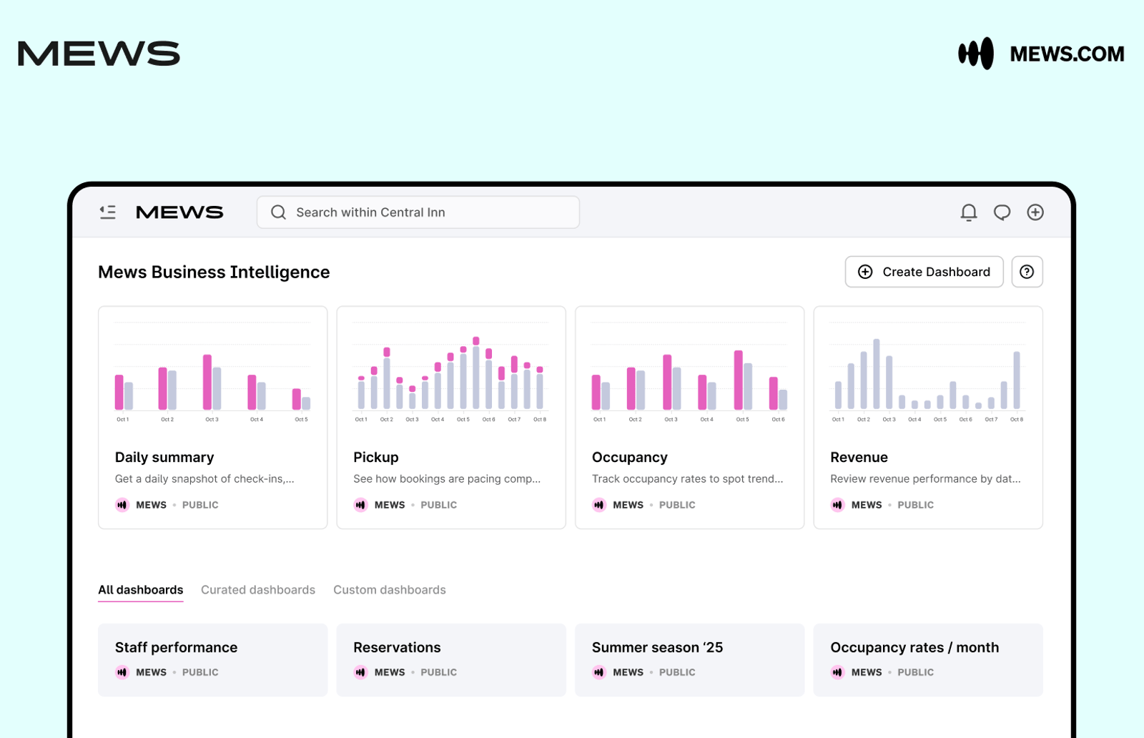Screen dimensions: 1144x738
Task: Collapse the sidebar menu icon
Action: click(108, 212)
